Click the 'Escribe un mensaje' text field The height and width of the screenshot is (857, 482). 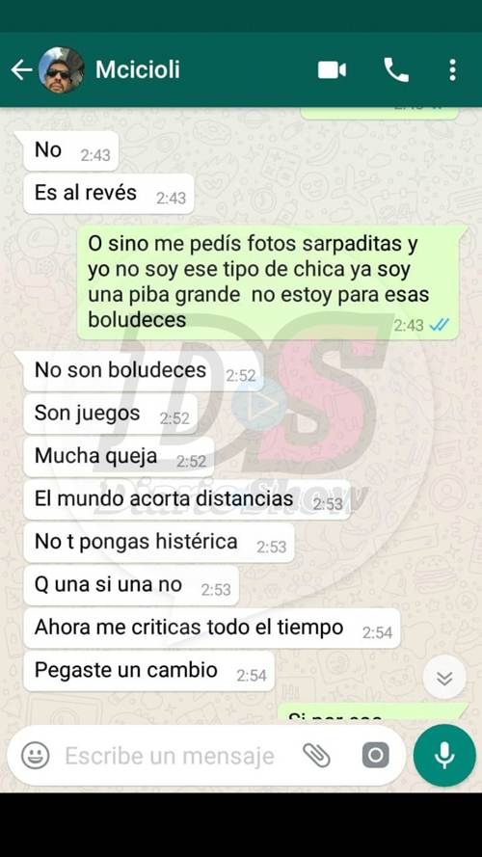(x=170, y=756)
